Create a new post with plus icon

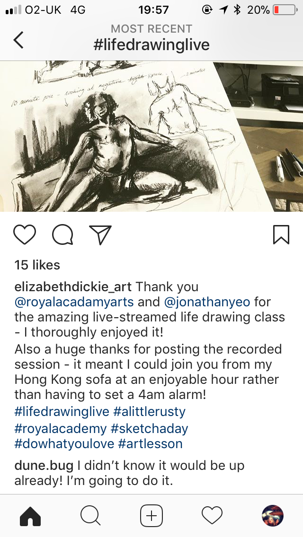click(x=151, y=516)
